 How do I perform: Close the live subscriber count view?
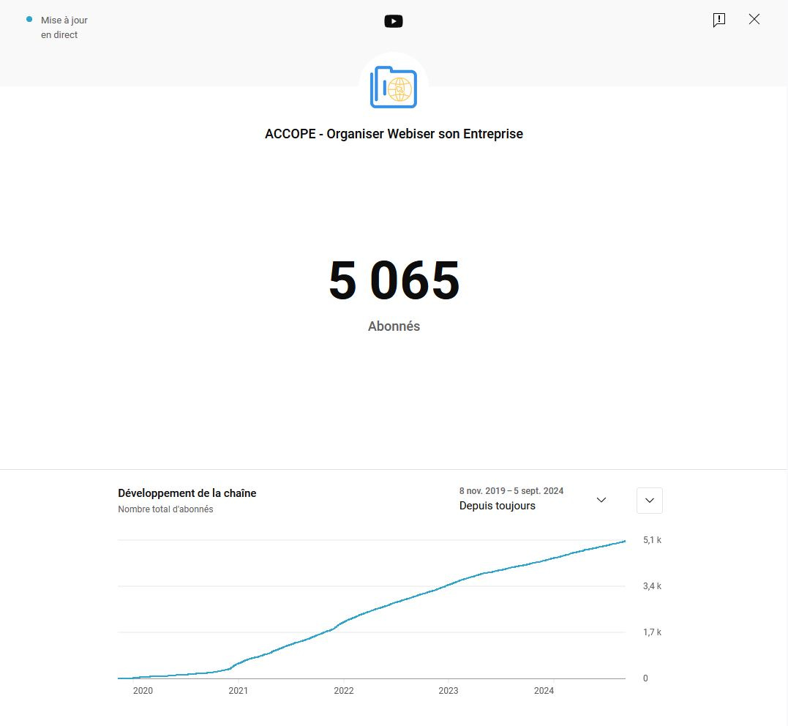click(754, 19)
